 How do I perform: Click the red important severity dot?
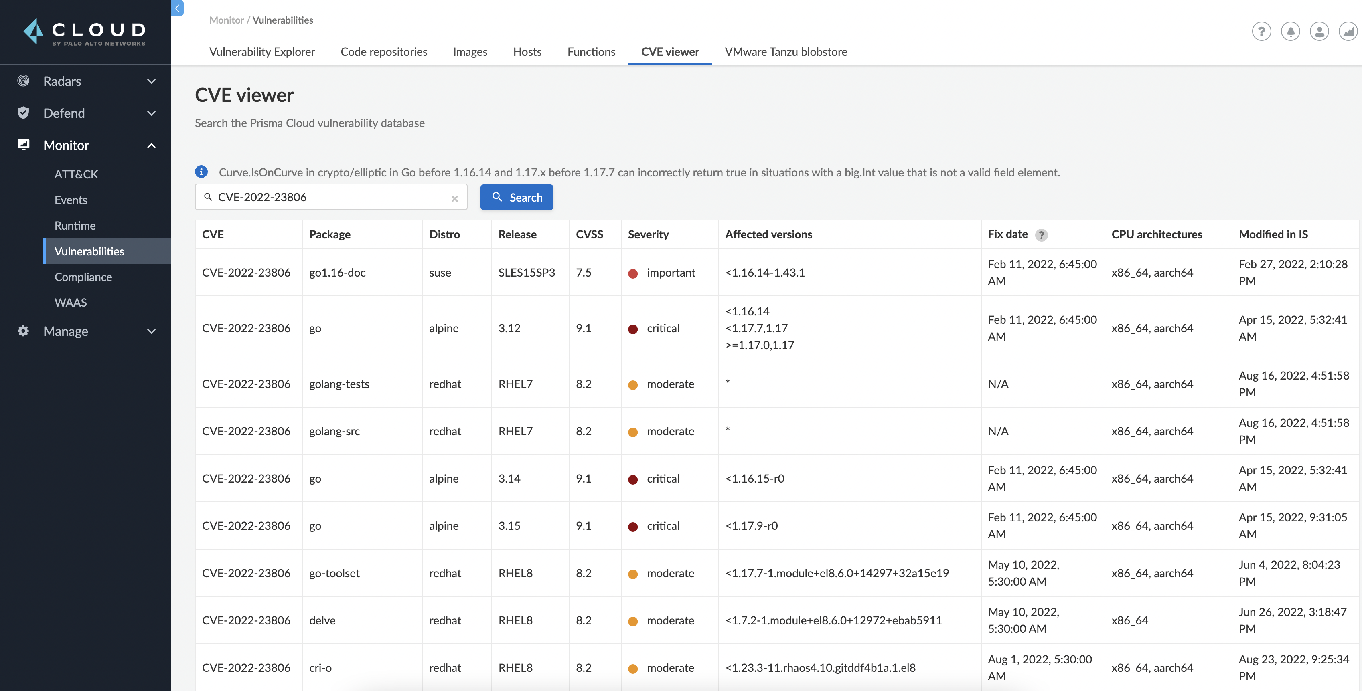[632, 274]
